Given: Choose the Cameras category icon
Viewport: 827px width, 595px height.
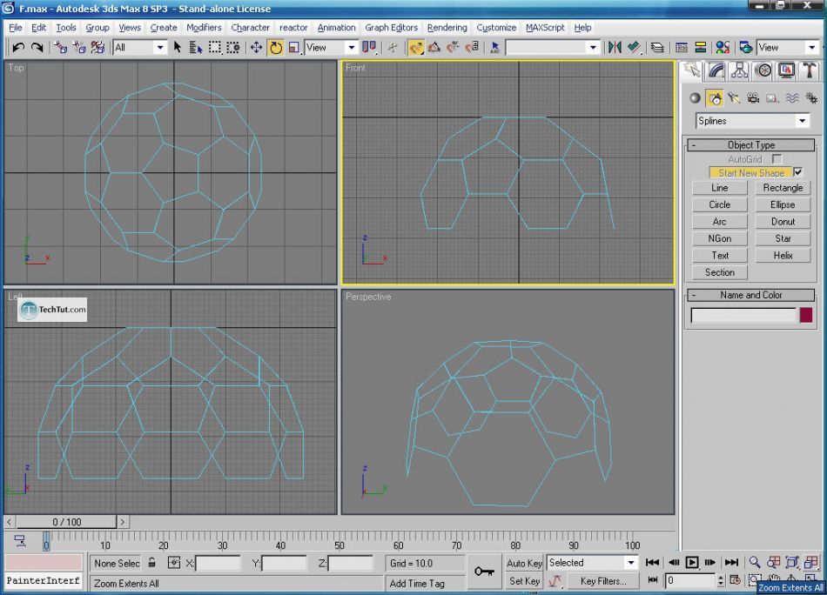Looking at the screenshot, I should point(753,98).
